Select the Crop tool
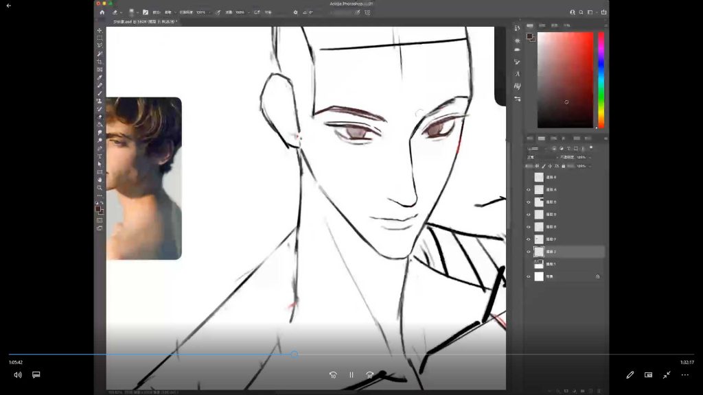The image size is (703, 395). pyautogui.click(x=100, y=62)
